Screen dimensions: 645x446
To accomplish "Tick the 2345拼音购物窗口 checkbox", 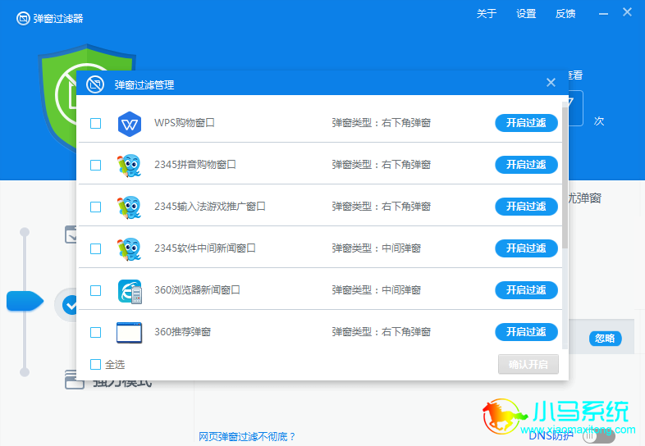I will click(95, 166).
